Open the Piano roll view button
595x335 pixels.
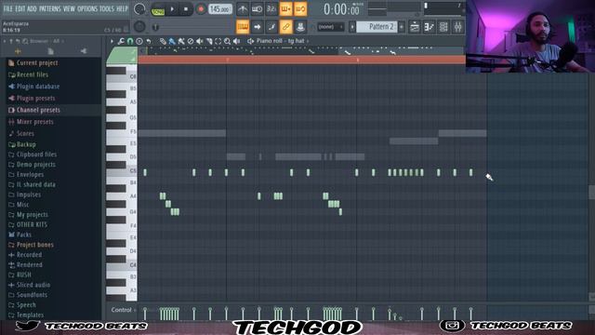430,27
